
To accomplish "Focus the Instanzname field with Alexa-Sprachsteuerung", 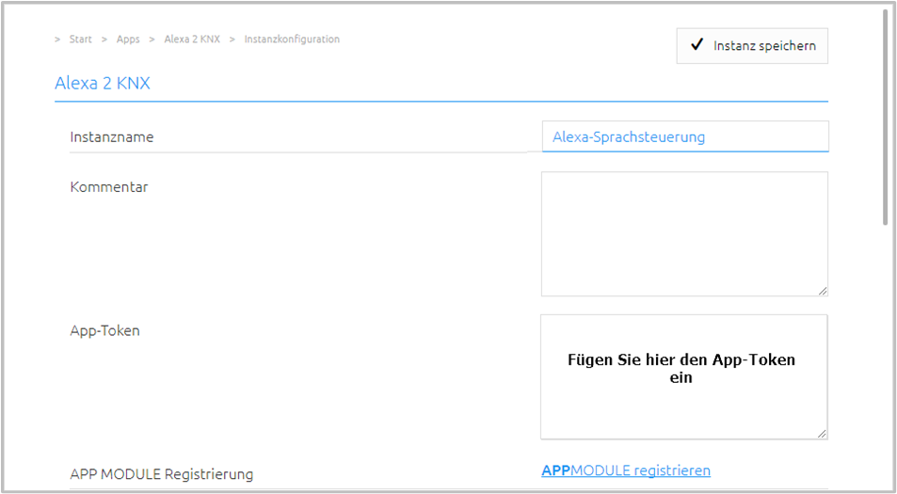I will click(x=685, y=136).
